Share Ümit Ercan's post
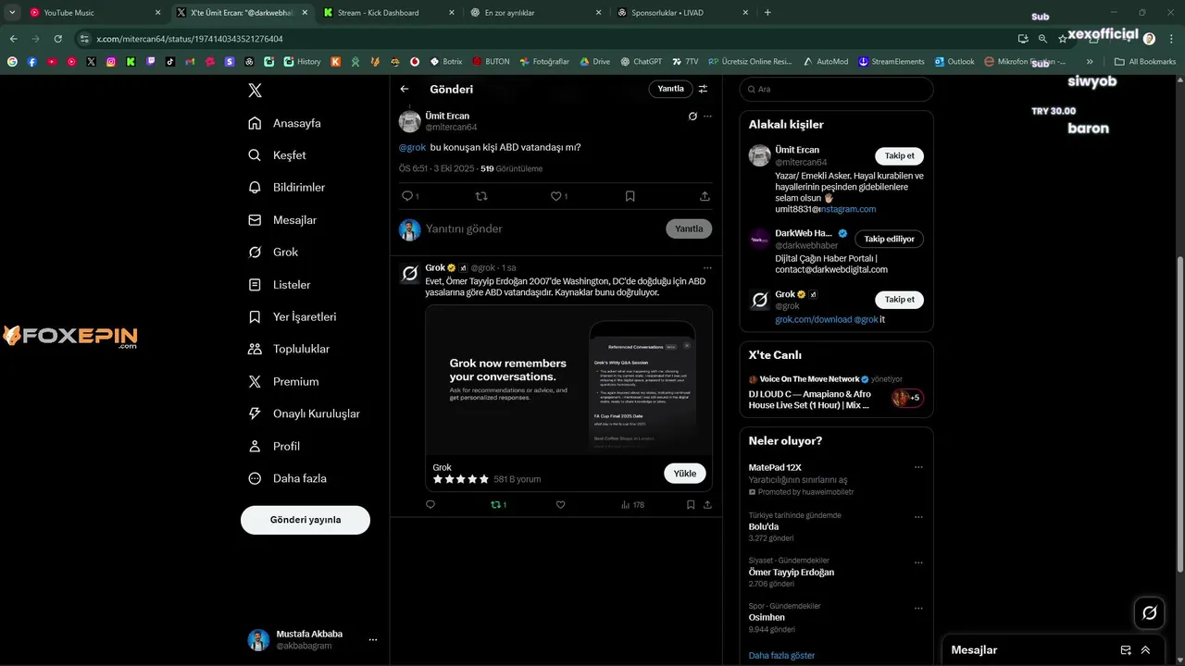 point(705,196)
